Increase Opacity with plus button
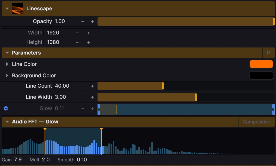 tap(92, 21)
